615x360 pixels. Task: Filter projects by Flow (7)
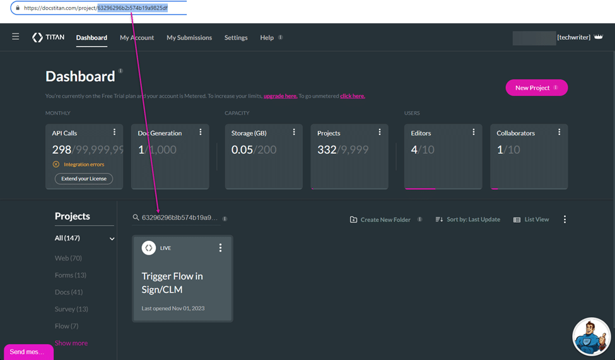66,326
